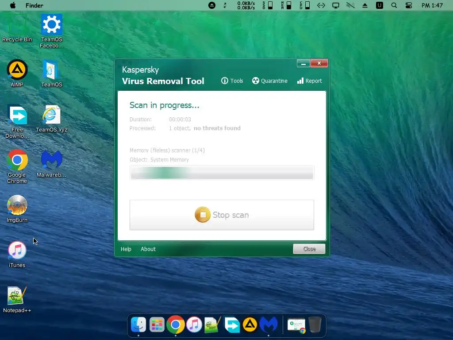Click the eject icon in menu bar

point(365,5)
